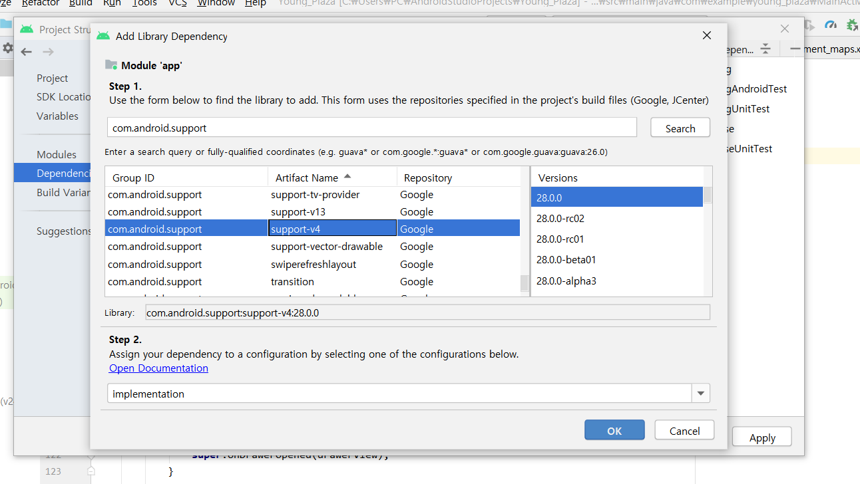
Task: Click the Group ID column header
Action: point(186,178)
